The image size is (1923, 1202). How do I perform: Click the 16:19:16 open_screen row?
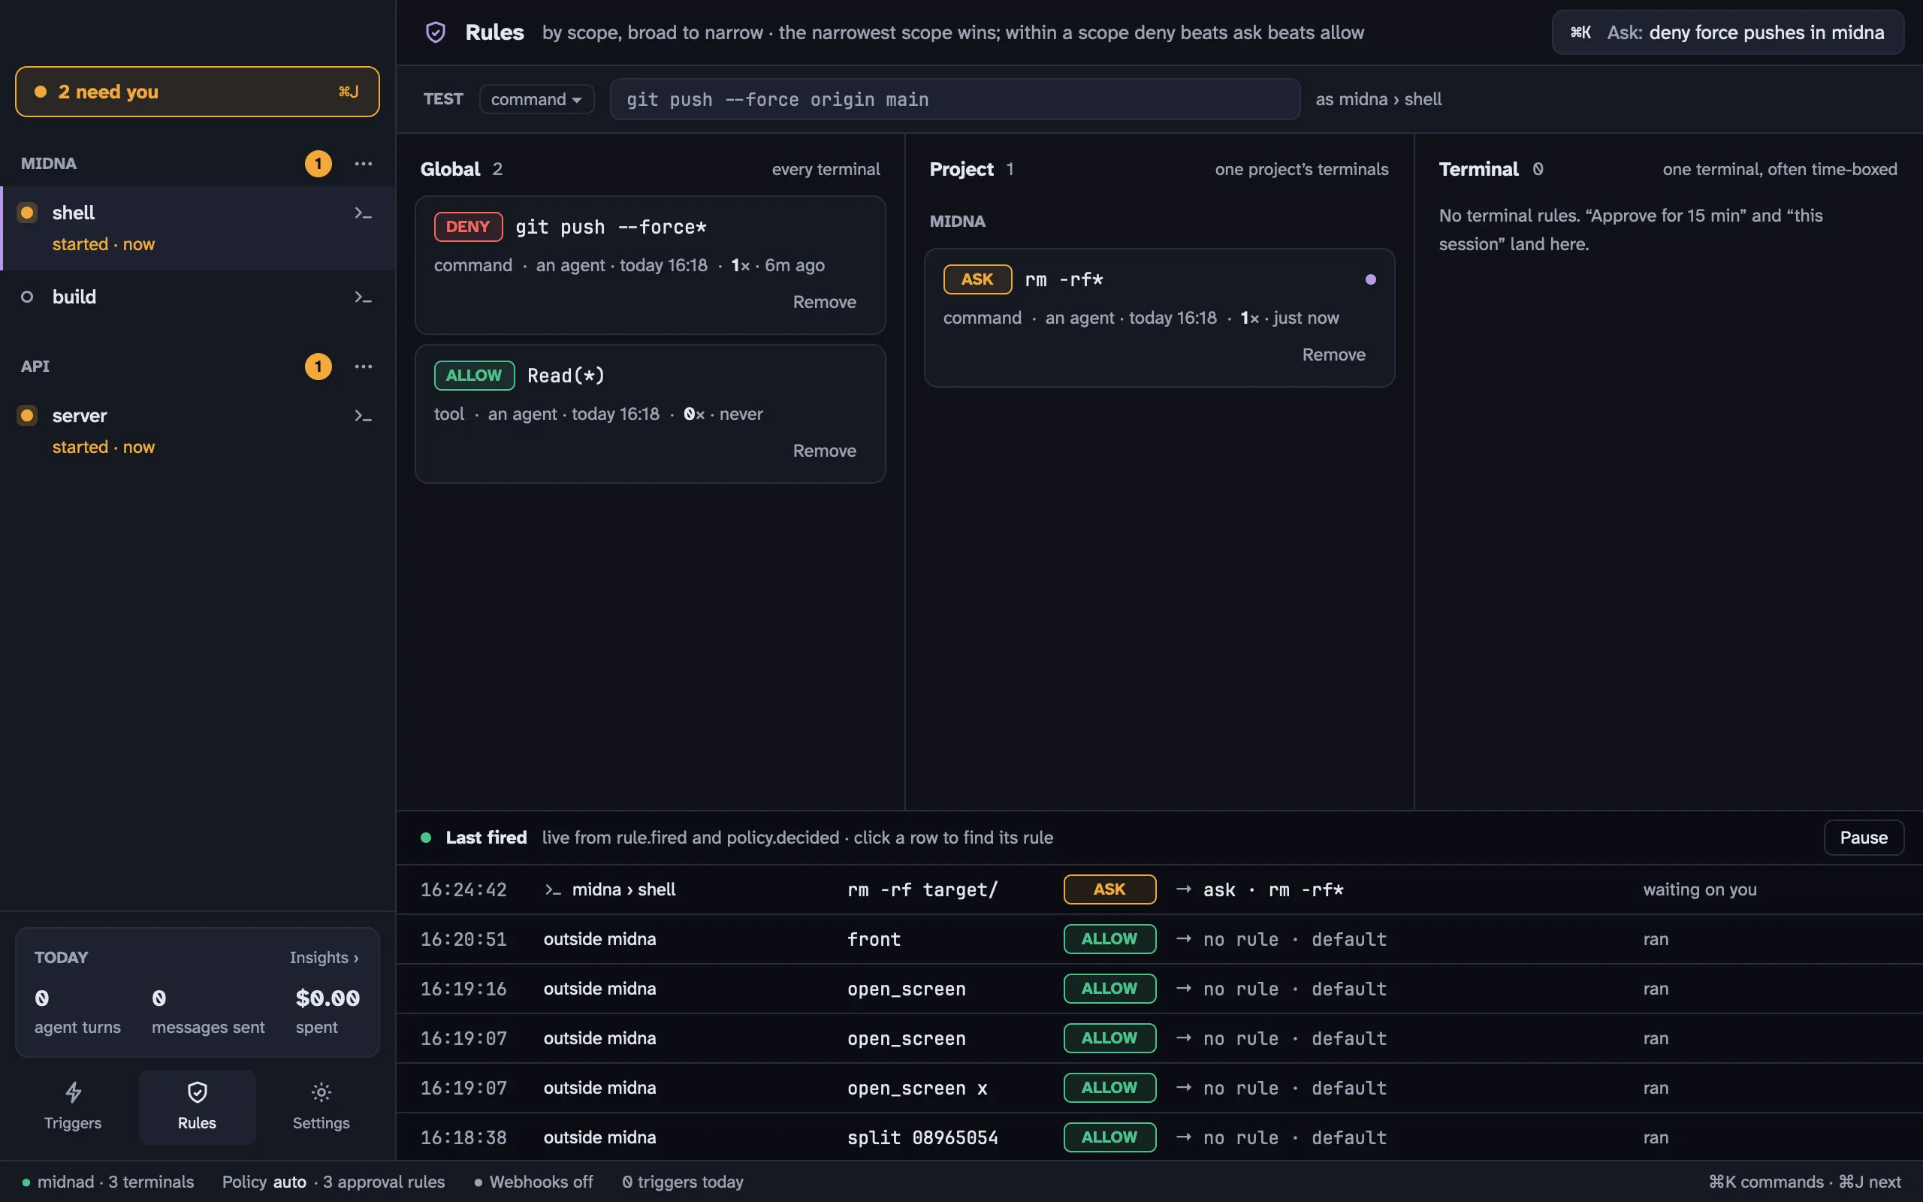pyautogui.click(x=1159, y=988)
